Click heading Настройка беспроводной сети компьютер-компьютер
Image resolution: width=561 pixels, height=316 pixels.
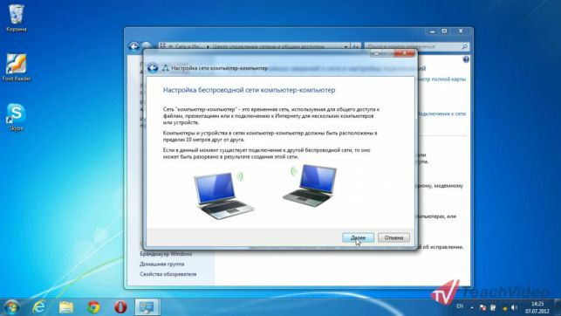click(249, 90)
